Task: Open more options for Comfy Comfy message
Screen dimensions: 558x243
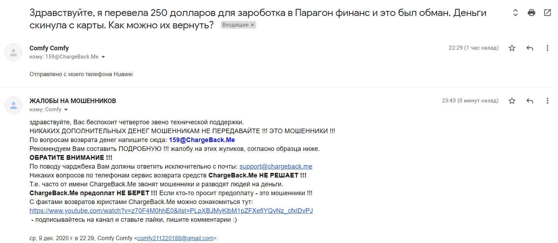Action: 547,48
